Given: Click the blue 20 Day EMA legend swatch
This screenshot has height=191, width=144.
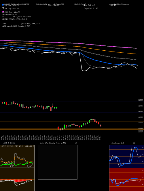Looking at the screenshot, I should click(x=3, y=5).
